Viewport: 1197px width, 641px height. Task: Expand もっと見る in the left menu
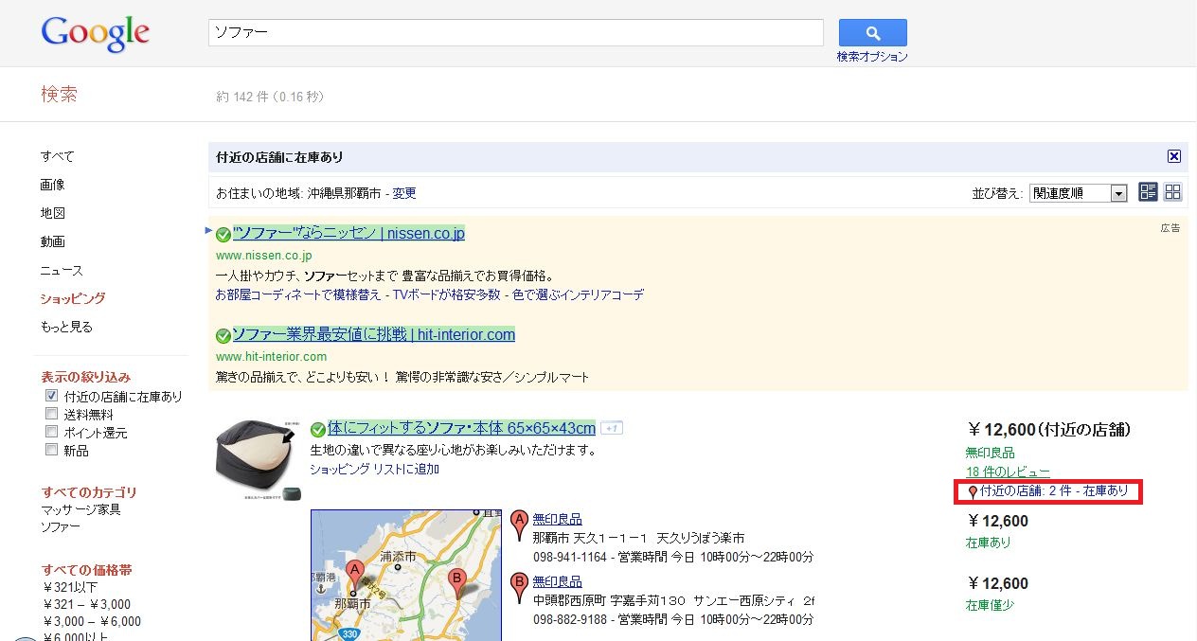[x=66, y=327]
